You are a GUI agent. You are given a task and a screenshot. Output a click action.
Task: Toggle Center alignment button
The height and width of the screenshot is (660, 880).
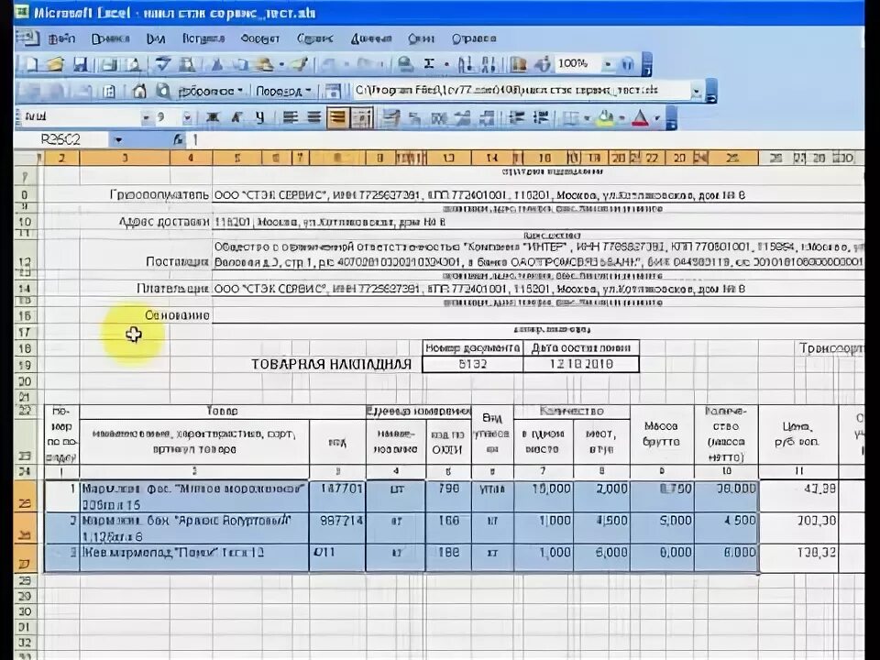[x=313, y=118]
